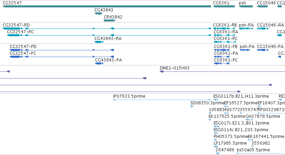The width and height of the screenshot is (285, 155).
Task: Click the DME1-015H03 purple end marker
Action: pos(161,71)
